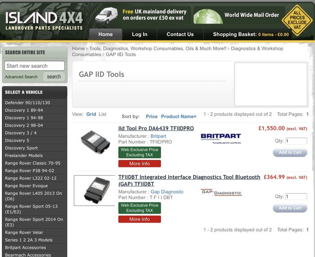Viewport: 315px width, 257px height.
Task: Select Range Rover L322 02-12
Action: (x=35, y=178)
